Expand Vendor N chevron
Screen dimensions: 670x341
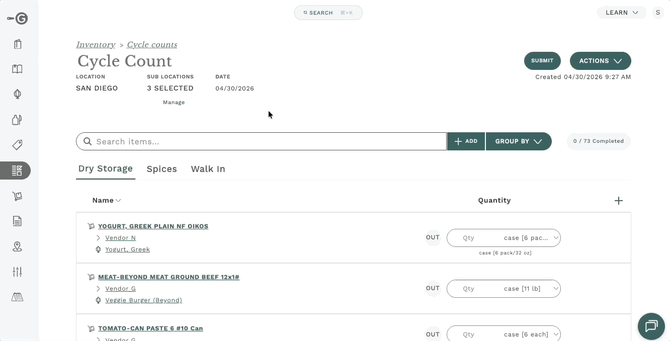point(99,238)
